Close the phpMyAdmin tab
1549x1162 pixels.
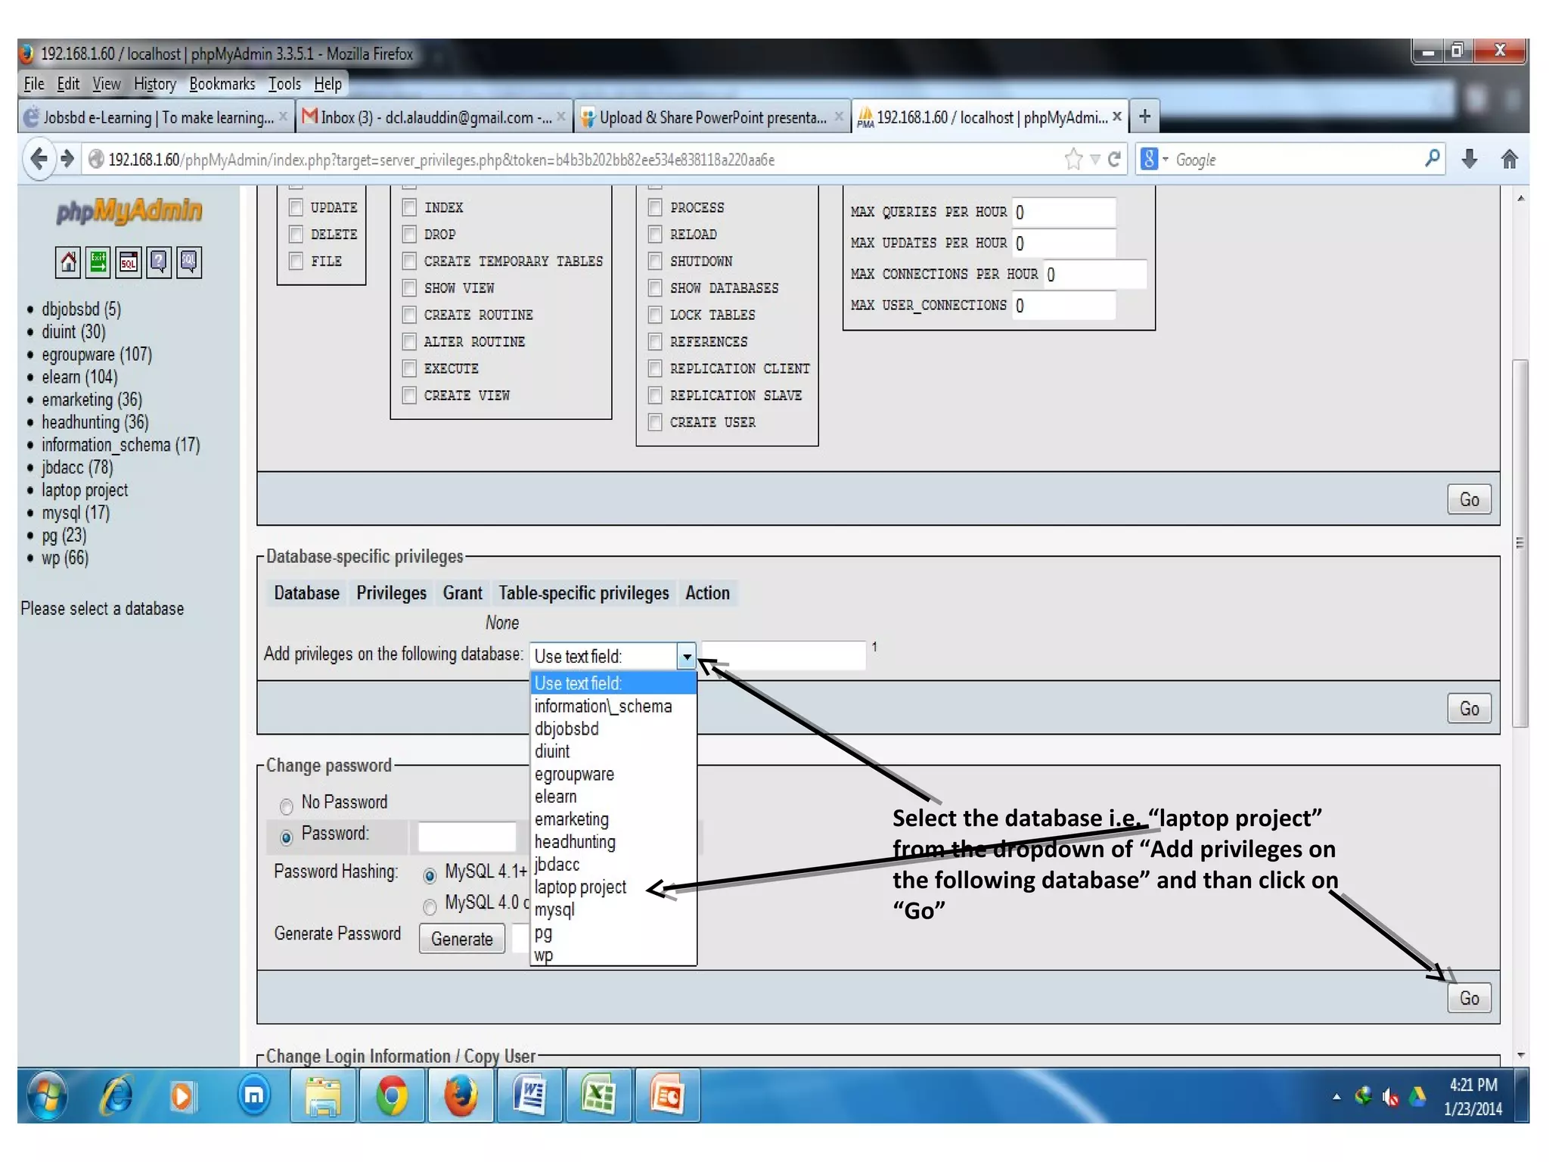1116,117
